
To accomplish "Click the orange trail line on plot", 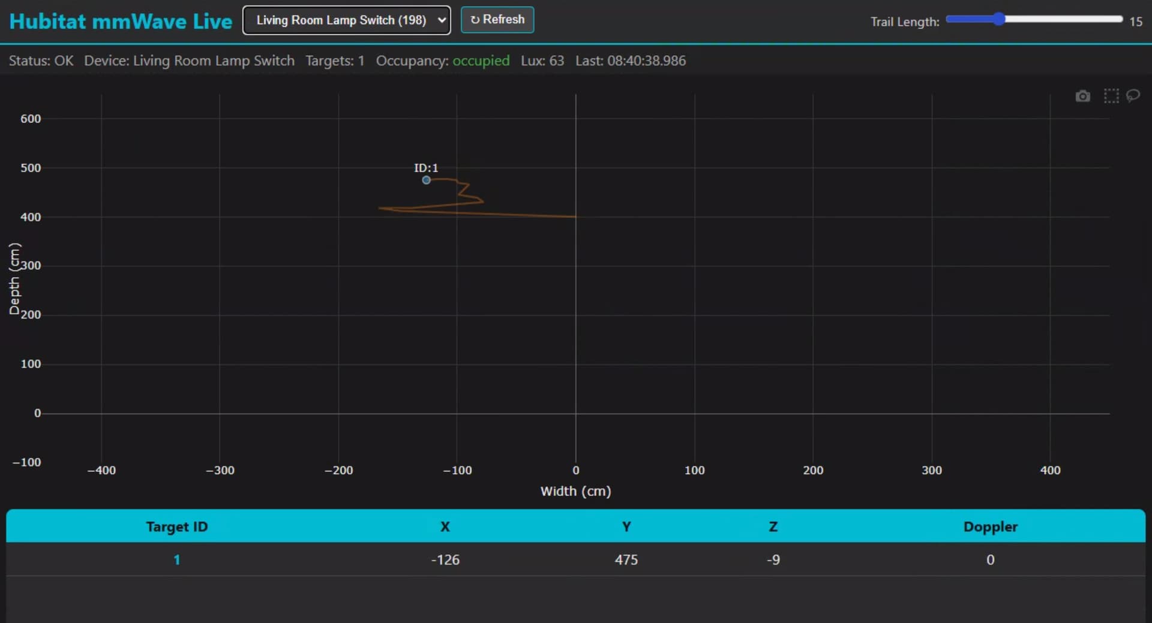I will [x=516, y=215].
